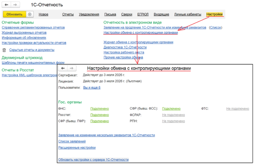254x164 pixels.
Task: Click Подключено status for СФР (бывш. ПФР)
Action: coord(100,121)
